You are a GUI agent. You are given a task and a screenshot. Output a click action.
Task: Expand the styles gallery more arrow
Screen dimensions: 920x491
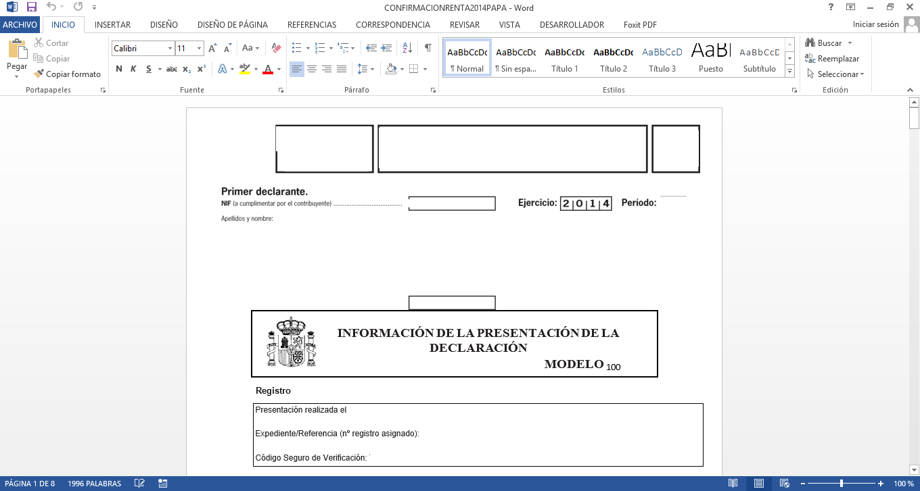789,72
